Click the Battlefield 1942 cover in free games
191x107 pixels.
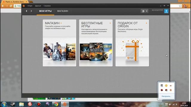(96, 52)
